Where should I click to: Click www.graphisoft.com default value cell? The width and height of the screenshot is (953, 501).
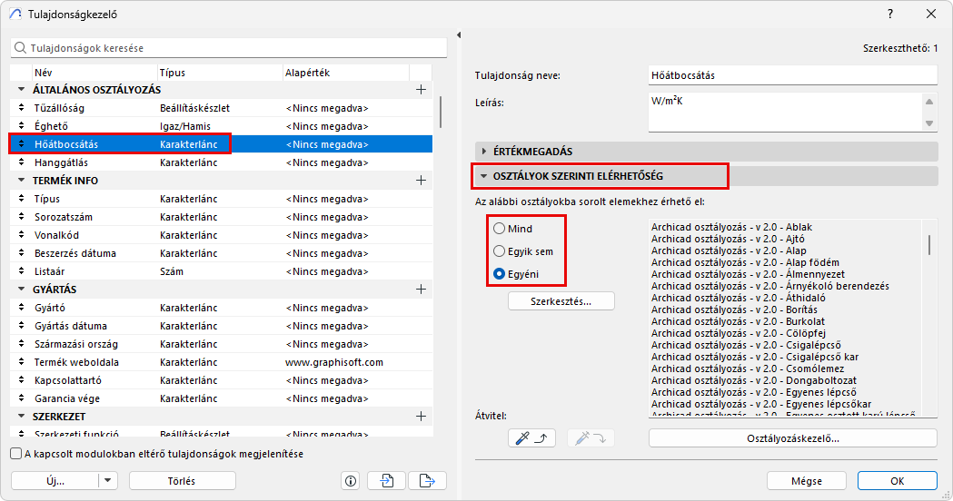(x=334, y=362)
